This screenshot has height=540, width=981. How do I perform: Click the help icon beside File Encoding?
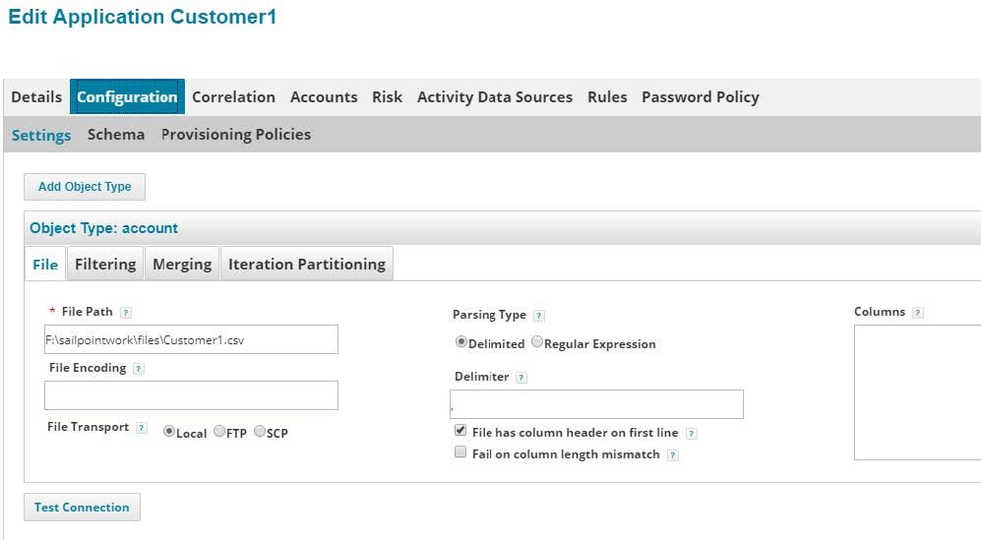[138, 369]
